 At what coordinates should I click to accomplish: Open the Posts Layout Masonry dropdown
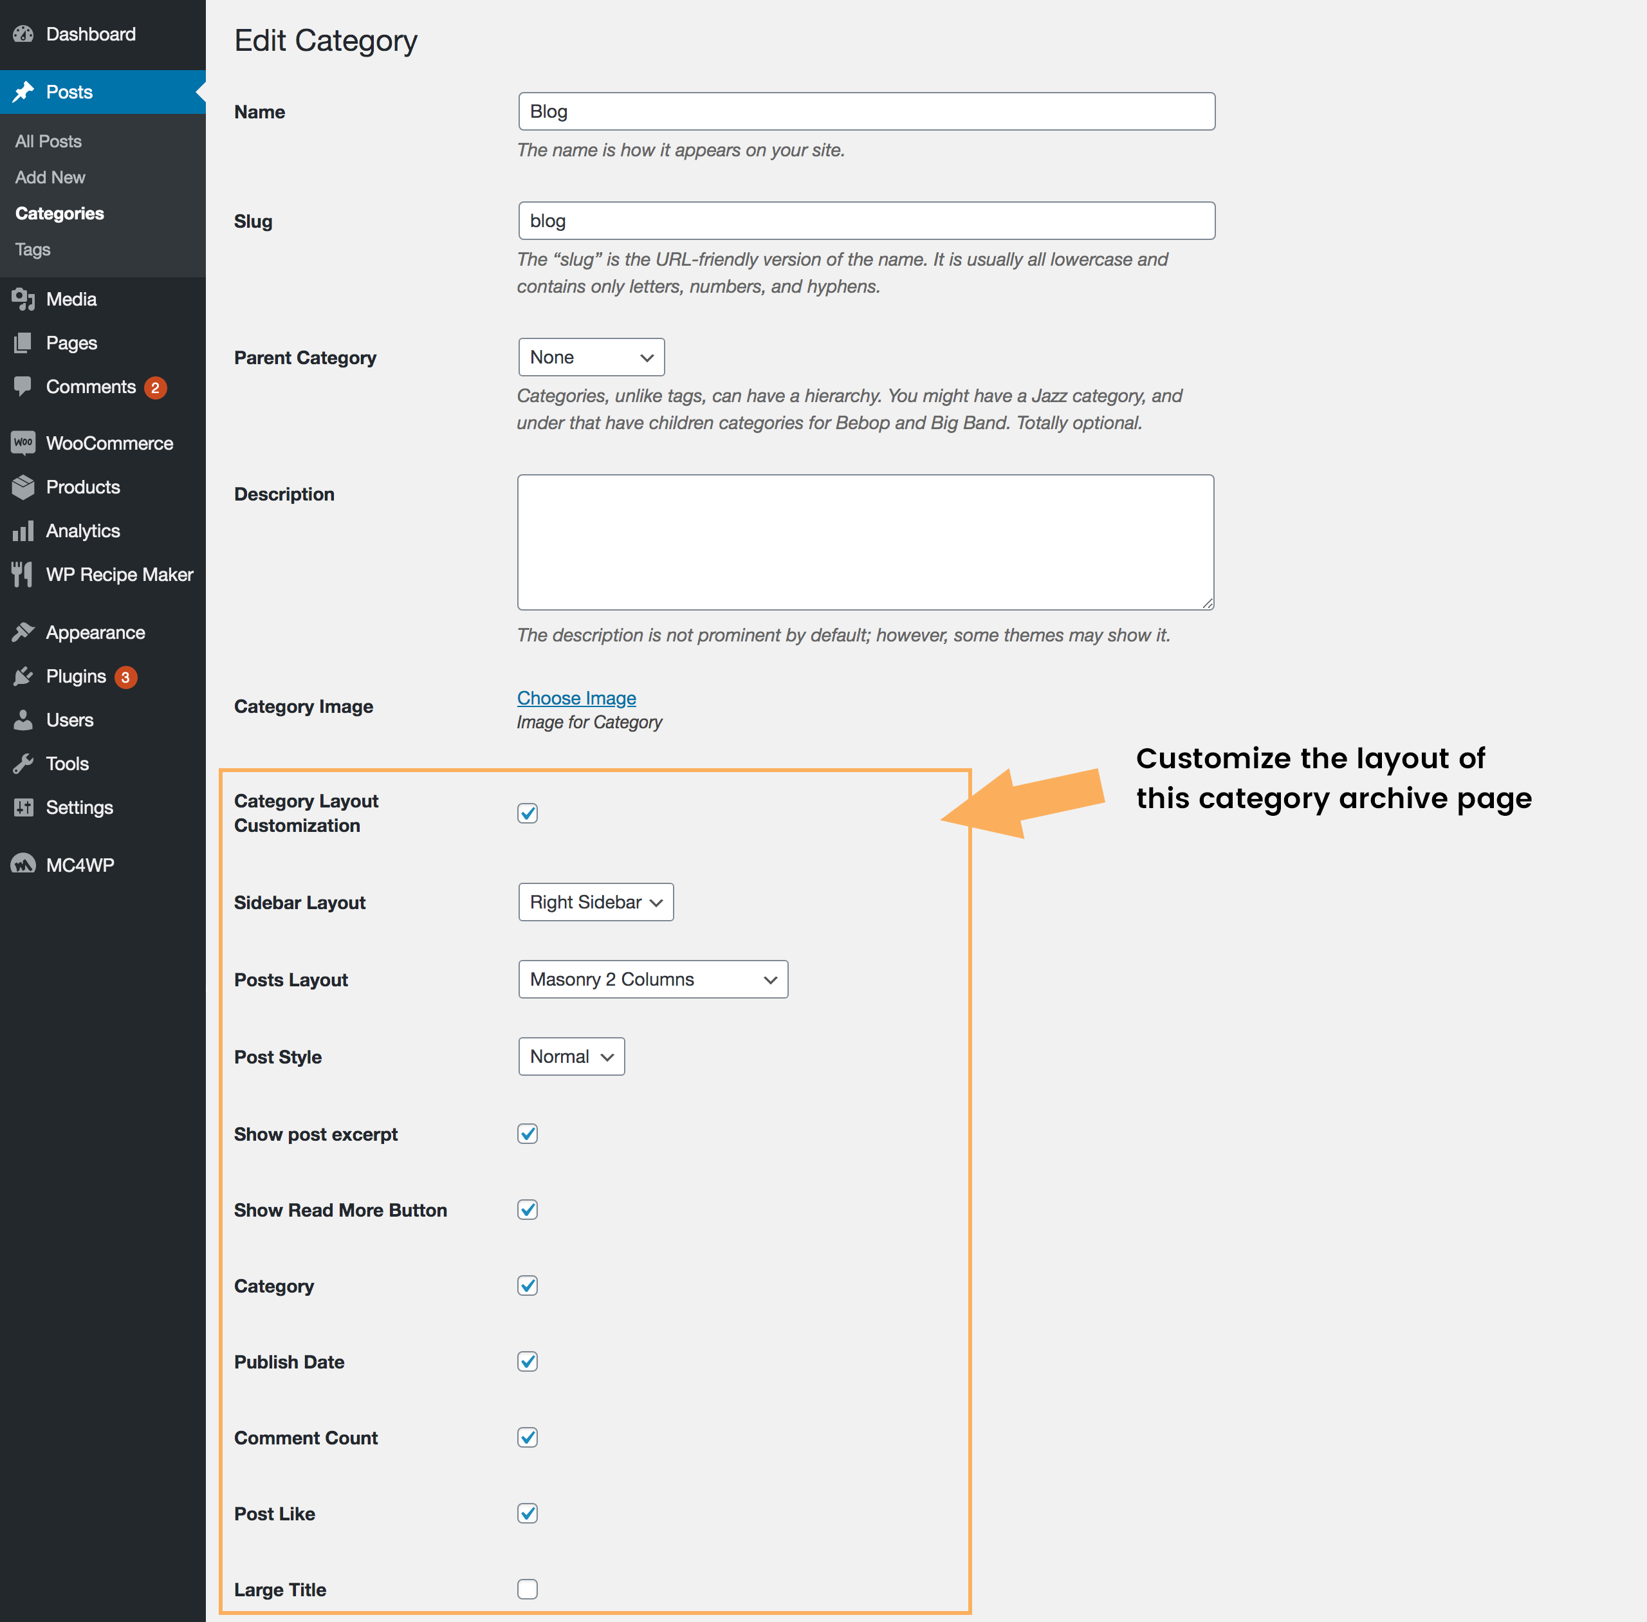(x=652, y=980)
